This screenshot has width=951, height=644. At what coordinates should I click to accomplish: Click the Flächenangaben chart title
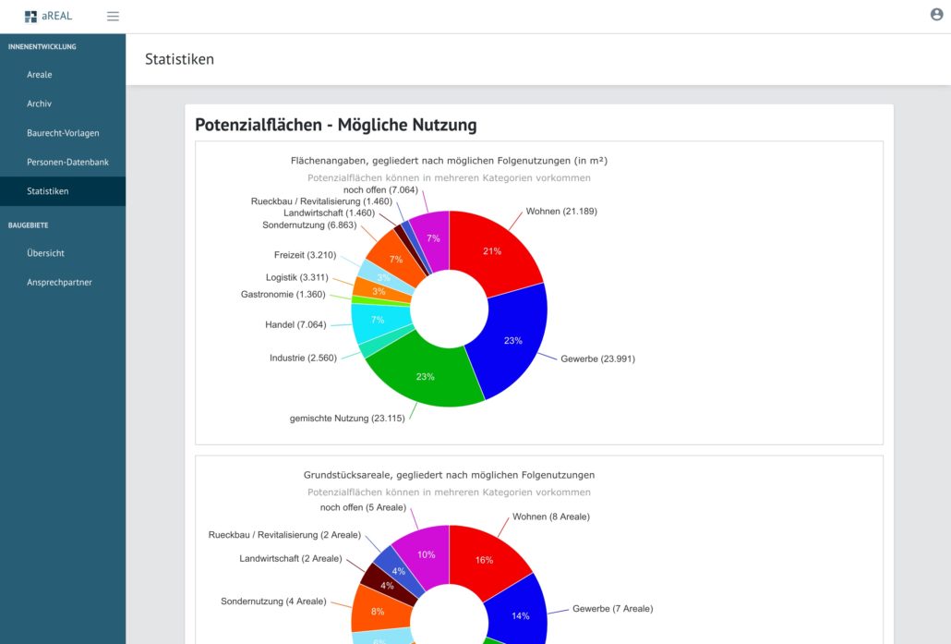(449, 161)
